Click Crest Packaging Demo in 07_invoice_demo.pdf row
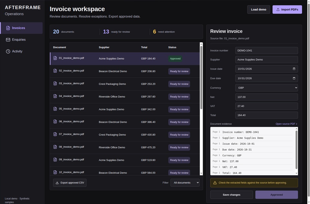Image resolution: width=310 pixels, height=204 pixels. click(x=112, y=135)
